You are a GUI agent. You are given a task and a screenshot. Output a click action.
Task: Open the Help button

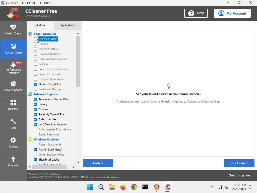[196, 13]
